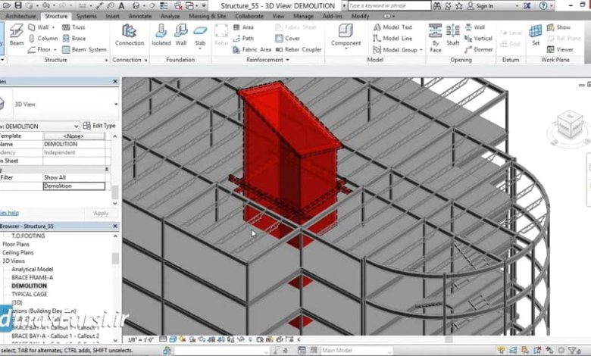This screenshot has width=591, height=356.
Task: Expand the Connection panel settings arrow
Action: coord(146,60)
